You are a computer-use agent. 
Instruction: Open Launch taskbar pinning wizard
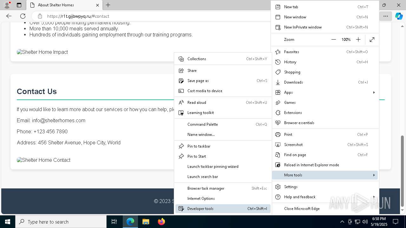tap(223, 167)
